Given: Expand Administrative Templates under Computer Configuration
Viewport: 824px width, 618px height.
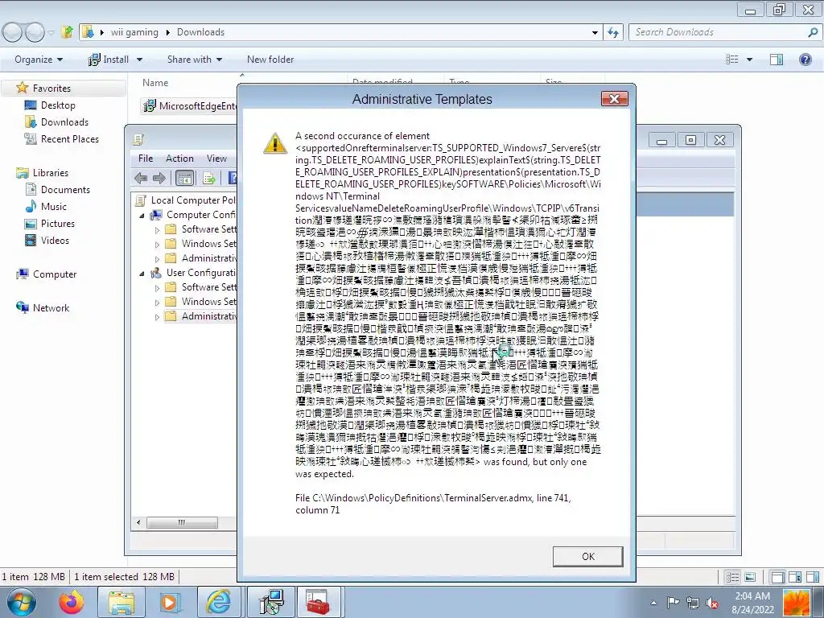Looking at the screenshot, I should [x=157, y=258].
